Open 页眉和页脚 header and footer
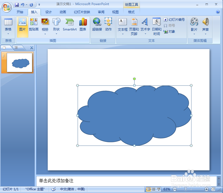The image size is (223, 193). [x=134, y=27]
